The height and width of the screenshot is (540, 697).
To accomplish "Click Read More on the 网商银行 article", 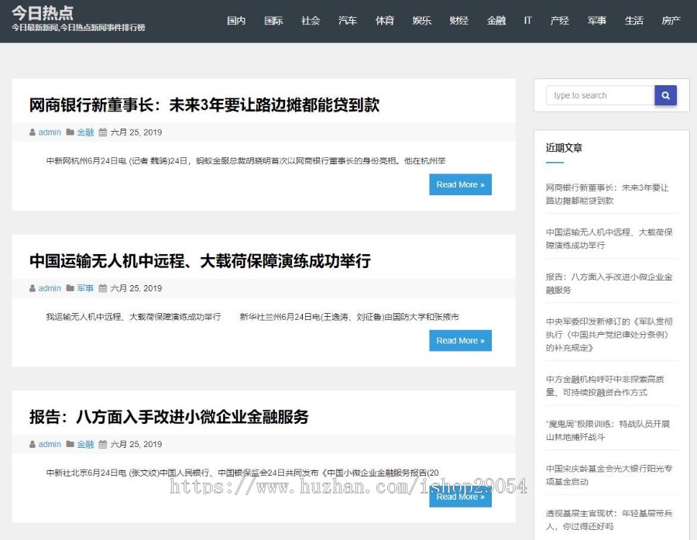I will point(460,184).
